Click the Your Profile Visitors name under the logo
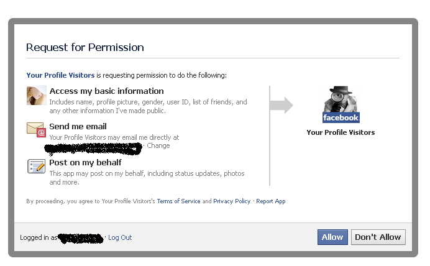 tap(341, 132)
